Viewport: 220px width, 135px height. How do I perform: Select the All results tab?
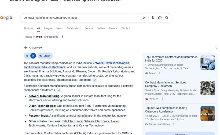tap(38, 28)
